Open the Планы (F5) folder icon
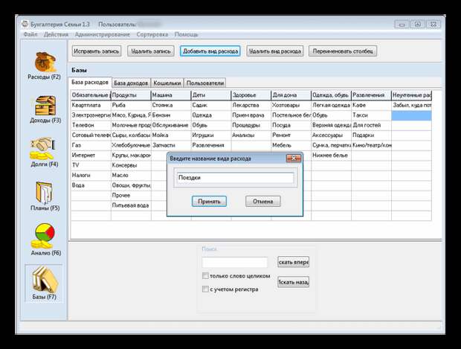The image size is (461, 349). click(45, 193)
